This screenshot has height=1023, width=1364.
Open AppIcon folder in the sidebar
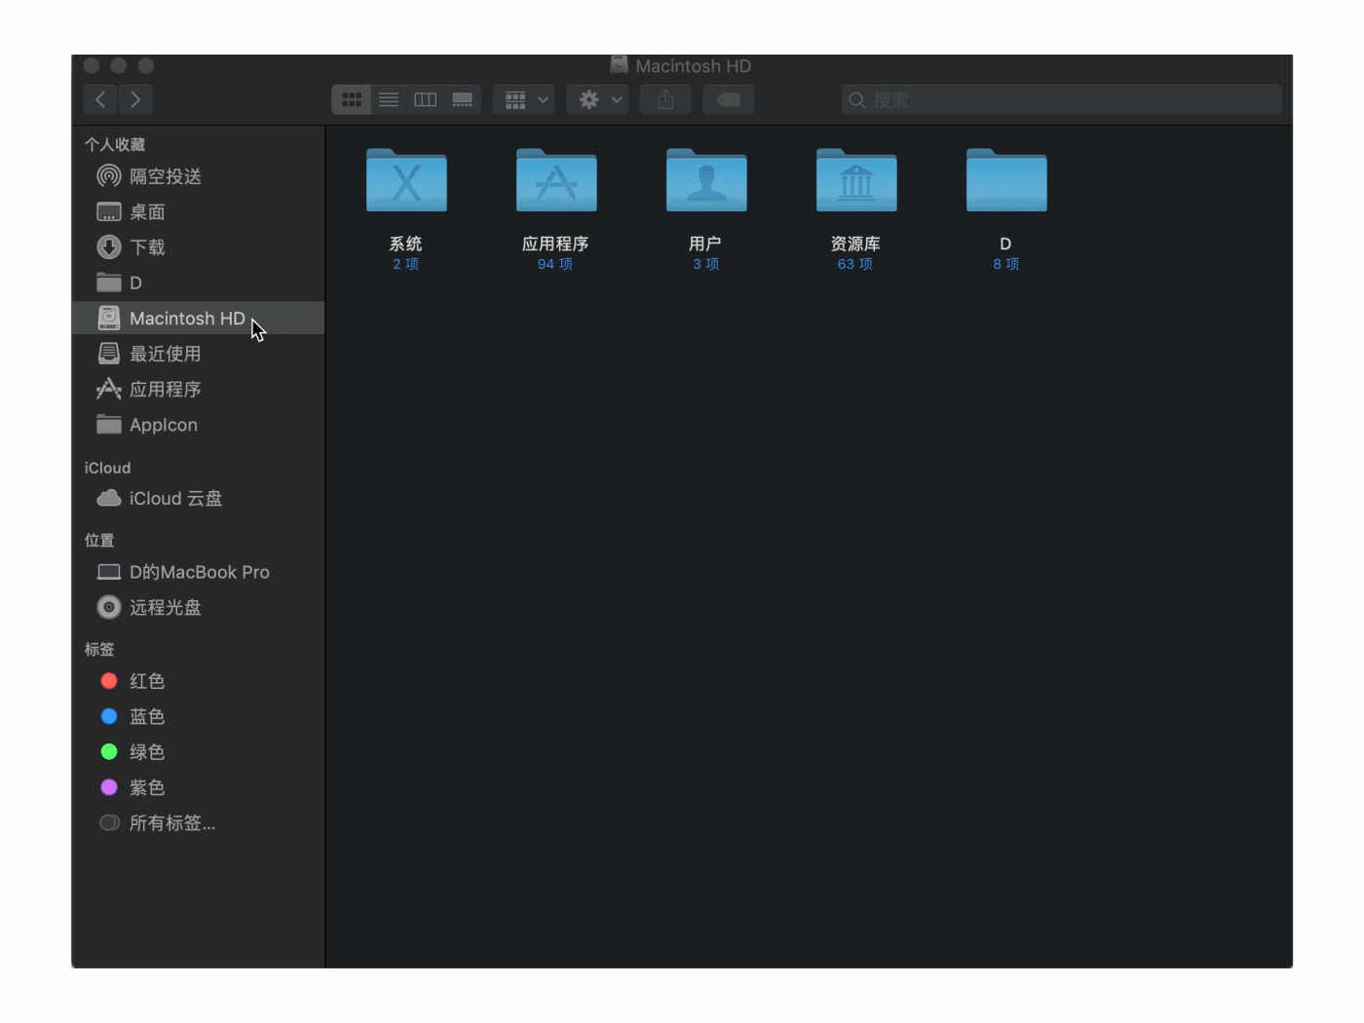199,425
